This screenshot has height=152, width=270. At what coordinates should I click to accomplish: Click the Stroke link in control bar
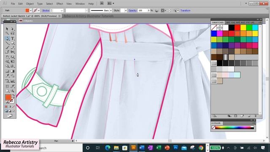[x=46, y=11]
